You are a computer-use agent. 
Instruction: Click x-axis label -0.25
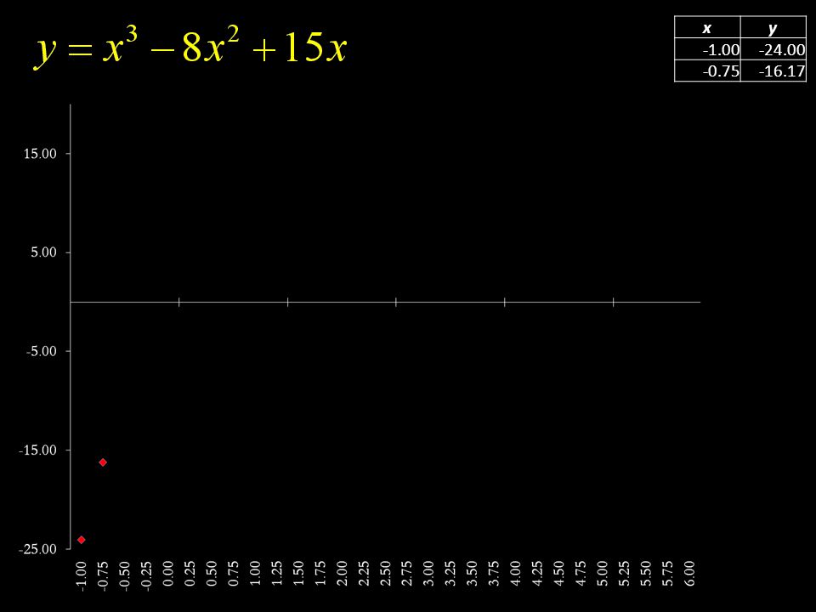(146, 575)
